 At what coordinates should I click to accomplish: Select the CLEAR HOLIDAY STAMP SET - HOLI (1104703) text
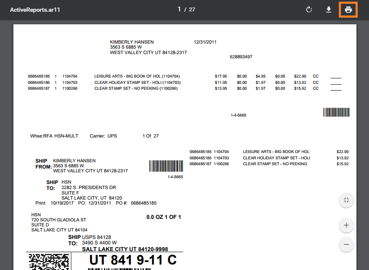click(138, 83)
